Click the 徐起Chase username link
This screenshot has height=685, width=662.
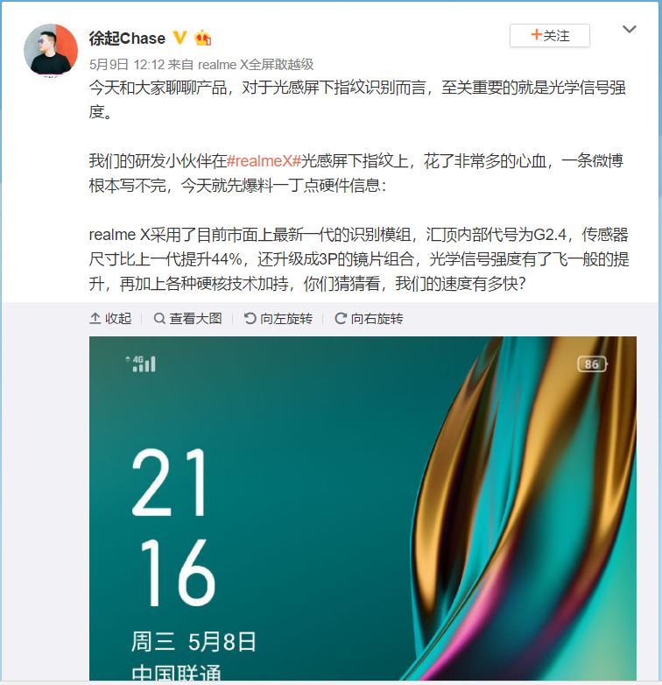click(x=127, y=39)
